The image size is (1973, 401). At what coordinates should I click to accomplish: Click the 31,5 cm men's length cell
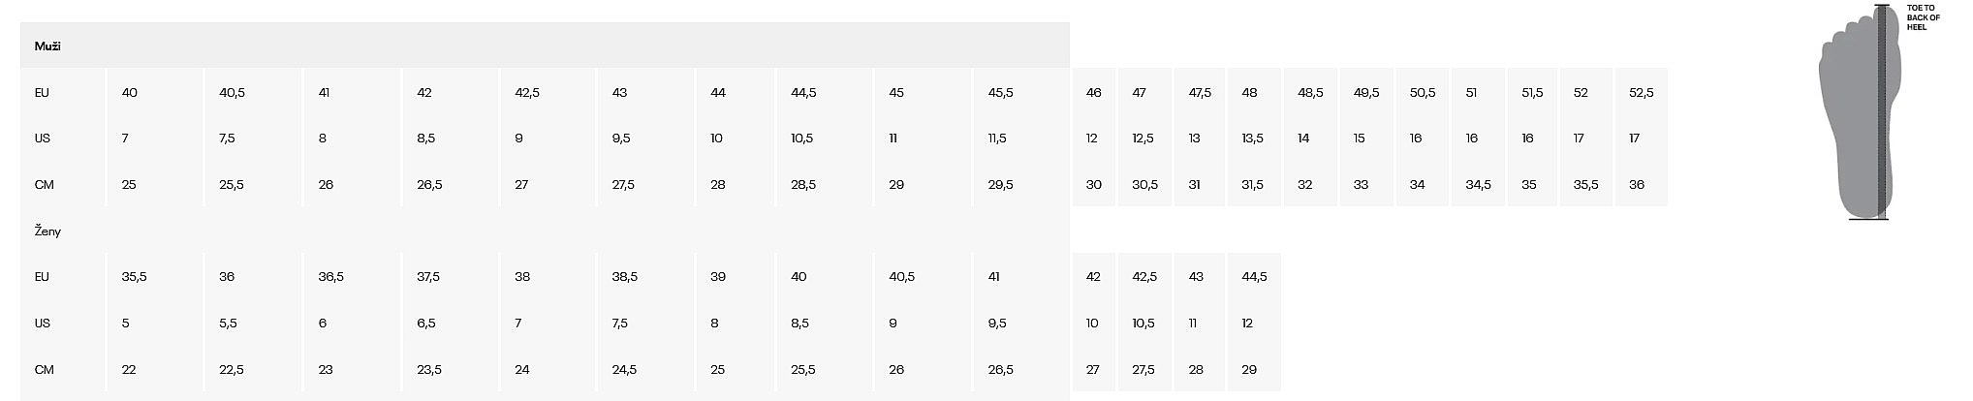(x=1253, y=185)
